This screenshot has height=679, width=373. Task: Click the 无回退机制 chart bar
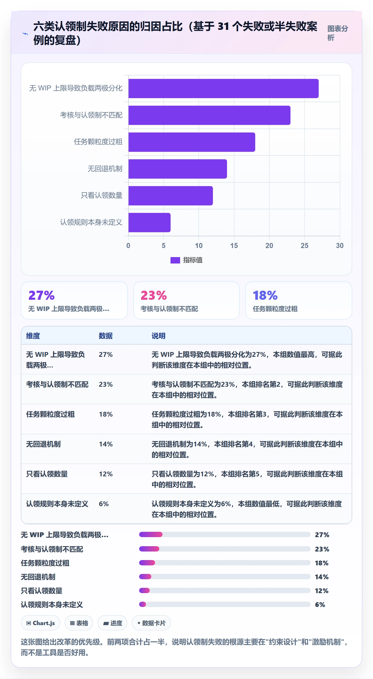click(x=178, y=169)
